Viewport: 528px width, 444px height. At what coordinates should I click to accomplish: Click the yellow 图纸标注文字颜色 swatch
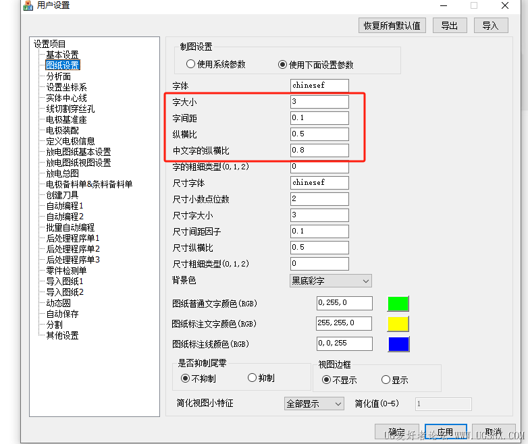(398, 324)
